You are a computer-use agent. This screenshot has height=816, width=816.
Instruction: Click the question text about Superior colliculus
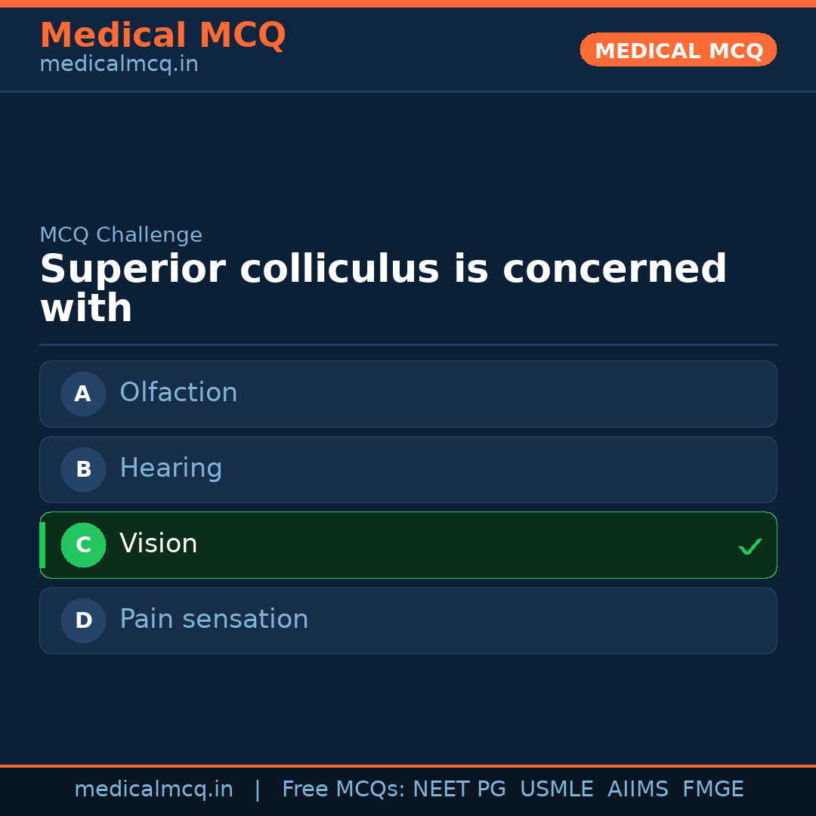point(383,288)
